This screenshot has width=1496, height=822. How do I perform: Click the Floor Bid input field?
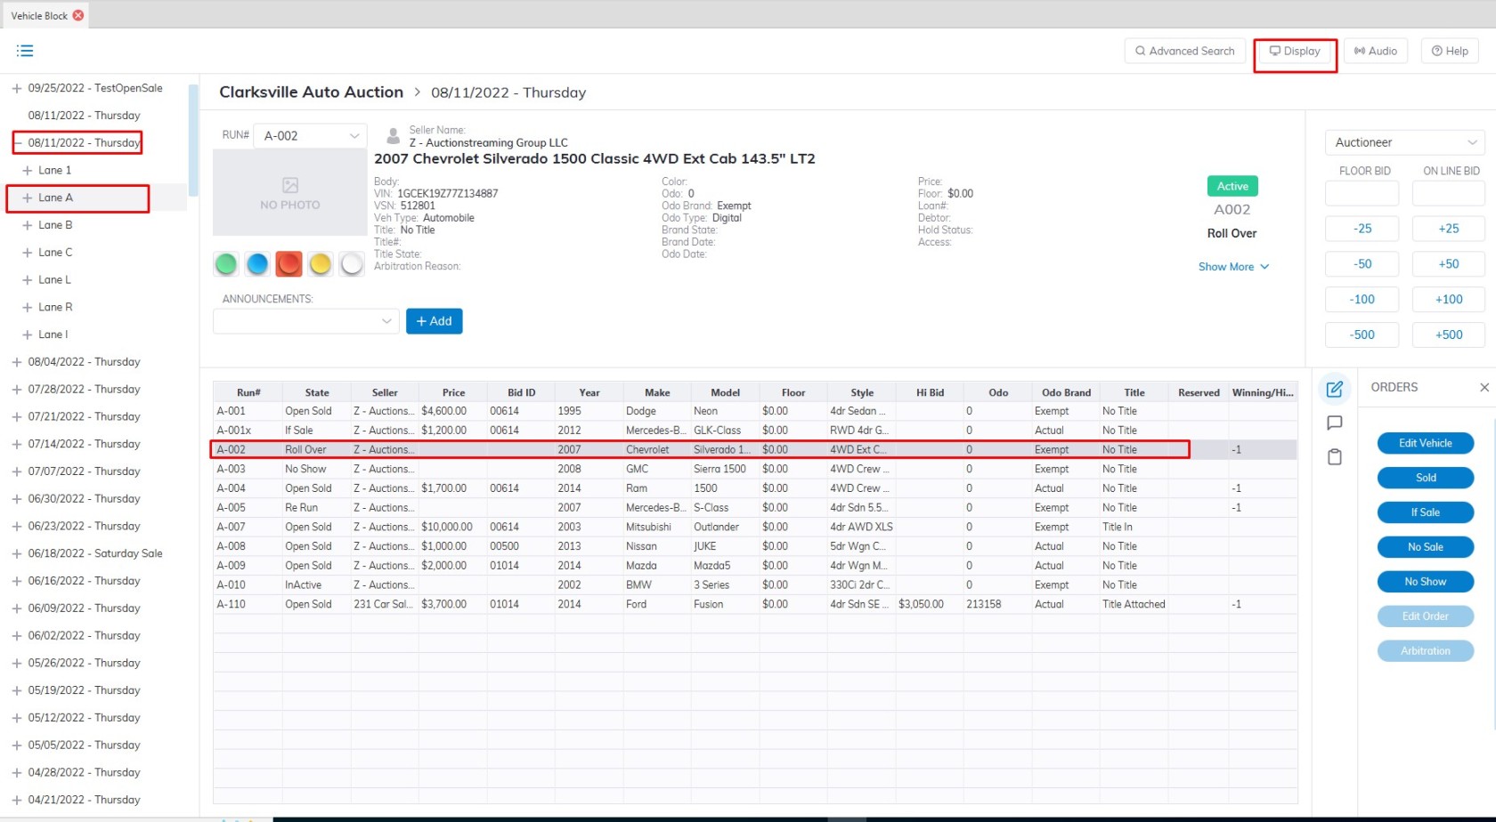click(1362, 193)
